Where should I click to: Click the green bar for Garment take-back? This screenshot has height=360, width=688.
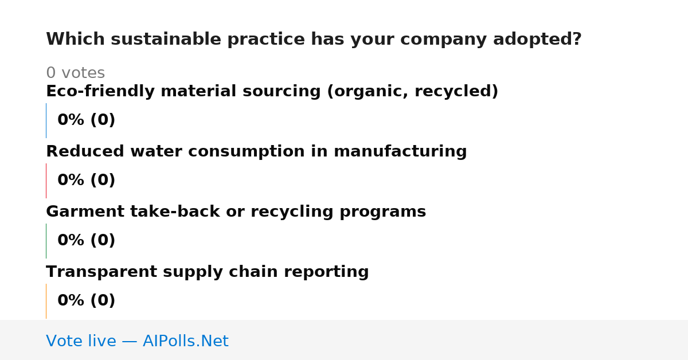tap(46, 241)
